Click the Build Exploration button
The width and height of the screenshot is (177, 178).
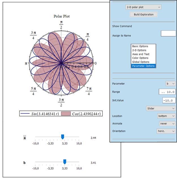[143, 14]
